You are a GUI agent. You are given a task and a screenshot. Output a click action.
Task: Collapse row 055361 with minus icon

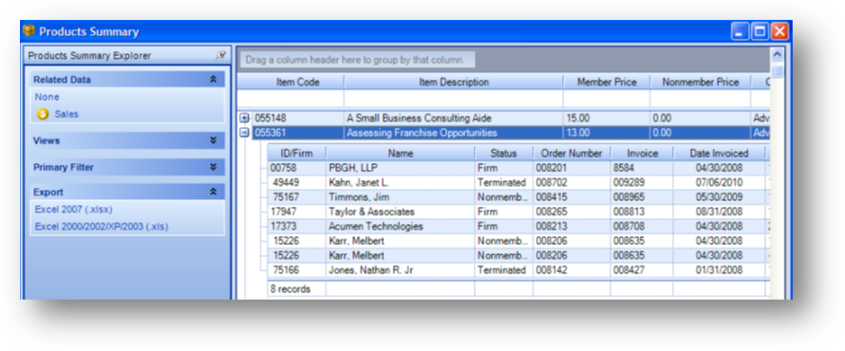point(245,133)
